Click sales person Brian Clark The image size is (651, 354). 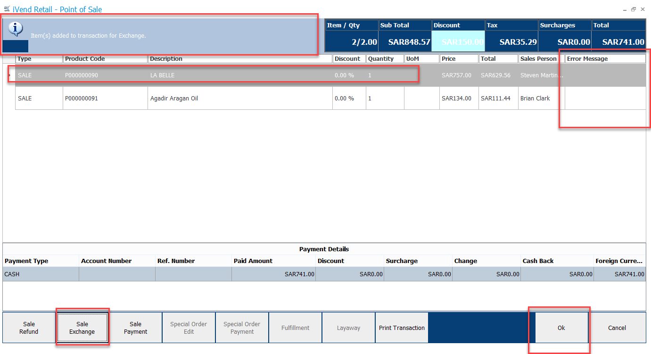pos(535,98)
